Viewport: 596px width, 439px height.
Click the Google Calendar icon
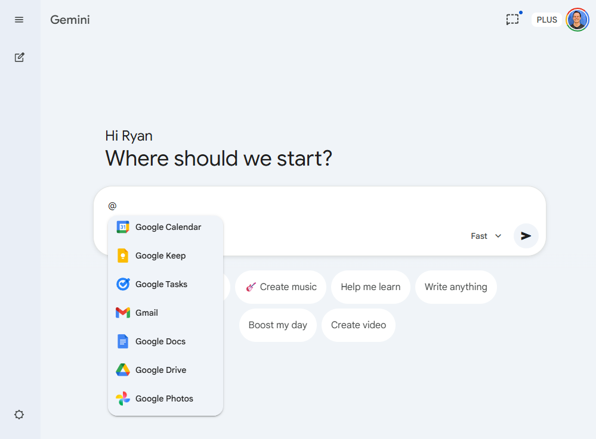pos(123,227)
